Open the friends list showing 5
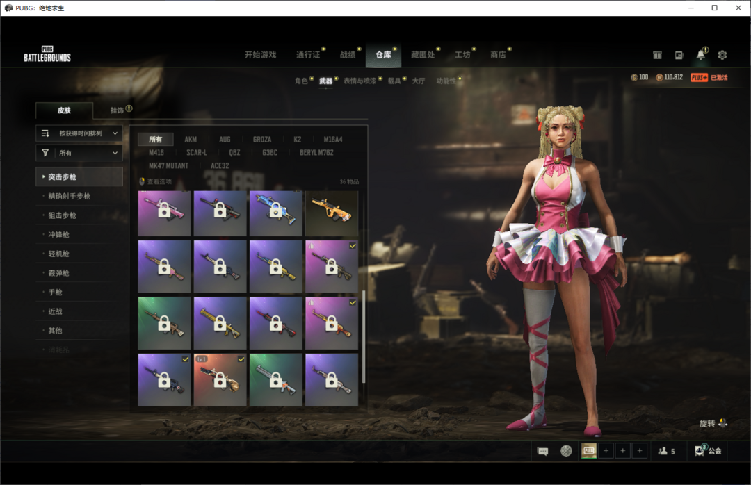Screen dimensions: 751x485 pos(666,451)
